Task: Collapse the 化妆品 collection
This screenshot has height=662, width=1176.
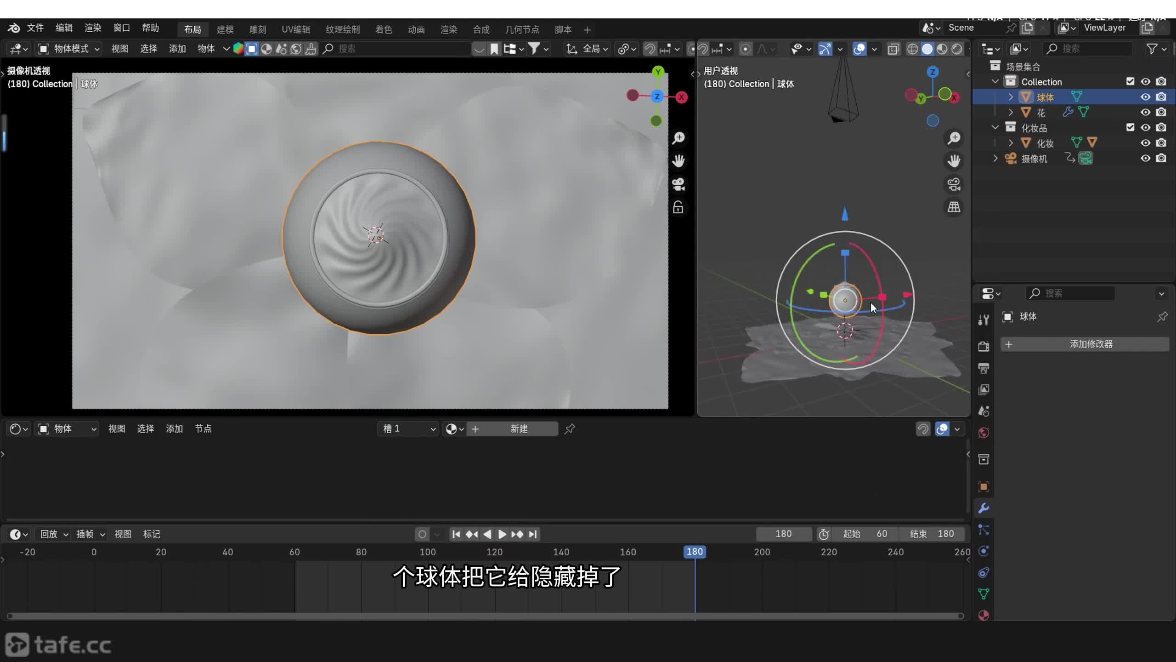Action: click(x=995, y=127)
